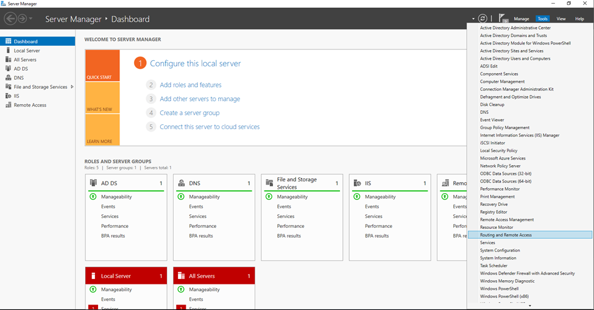
Task: Click the AD DS tile icon
Action: 93,183
